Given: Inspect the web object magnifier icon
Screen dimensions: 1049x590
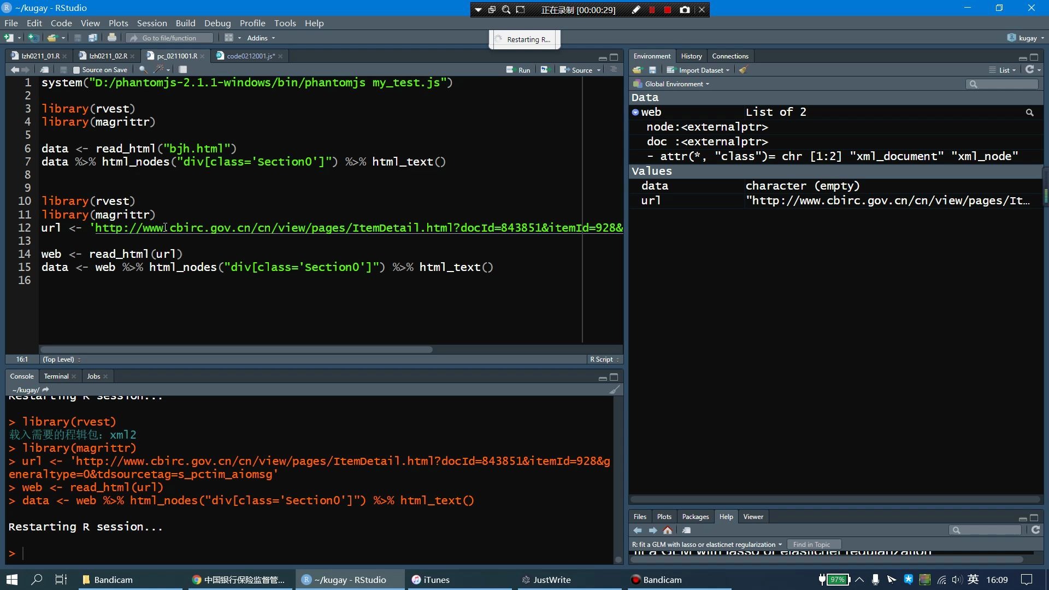Looking at the screenshot, I should tap(1029, 113).
